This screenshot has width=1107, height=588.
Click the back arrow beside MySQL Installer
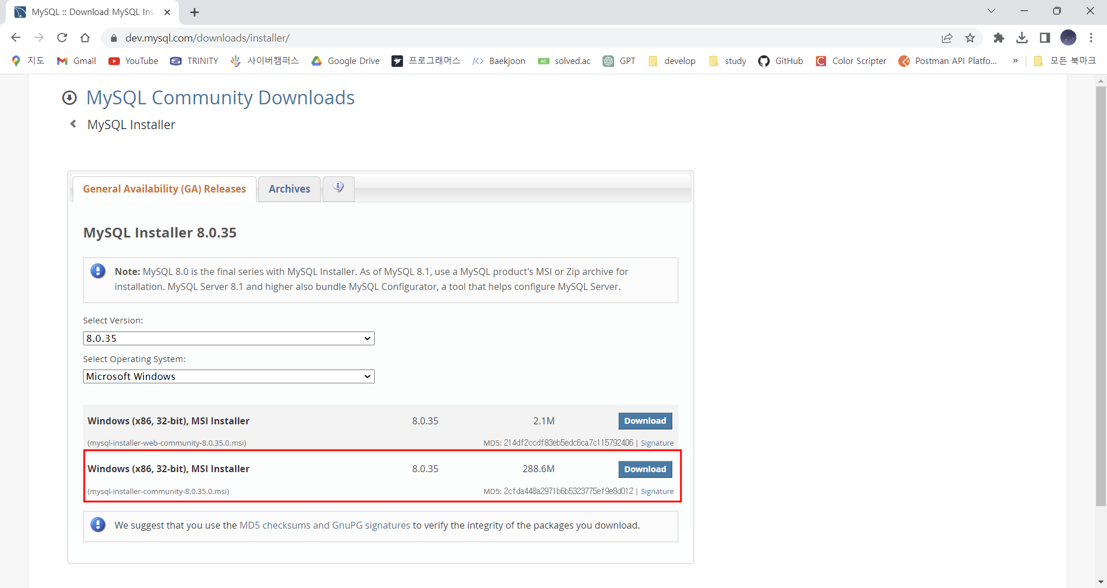click(x=73, y=124)
